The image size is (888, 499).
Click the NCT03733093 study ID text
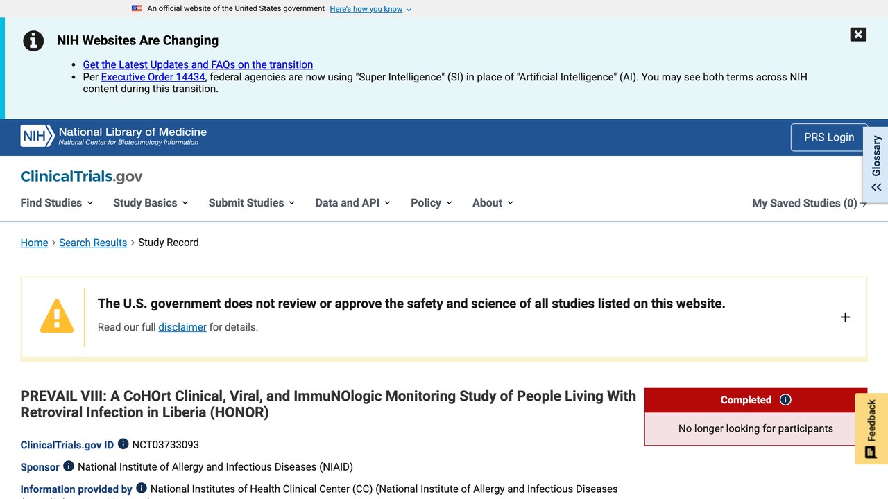[x=166, y=445]
